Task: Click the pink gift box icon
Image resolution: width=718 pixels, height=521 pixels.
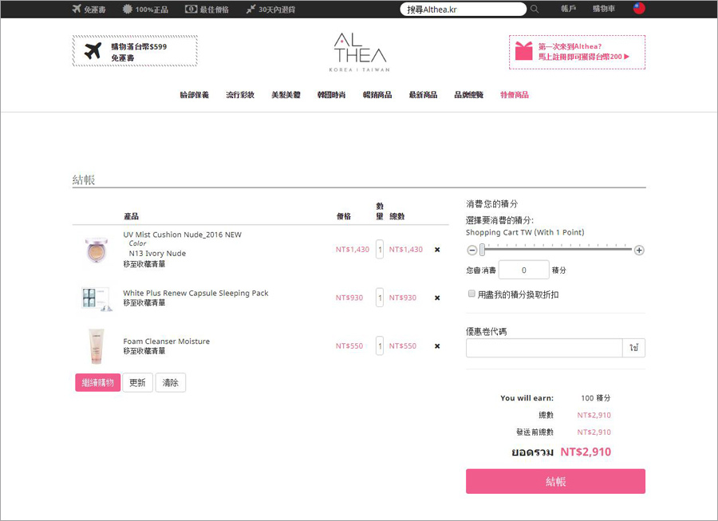Action: 524,51
